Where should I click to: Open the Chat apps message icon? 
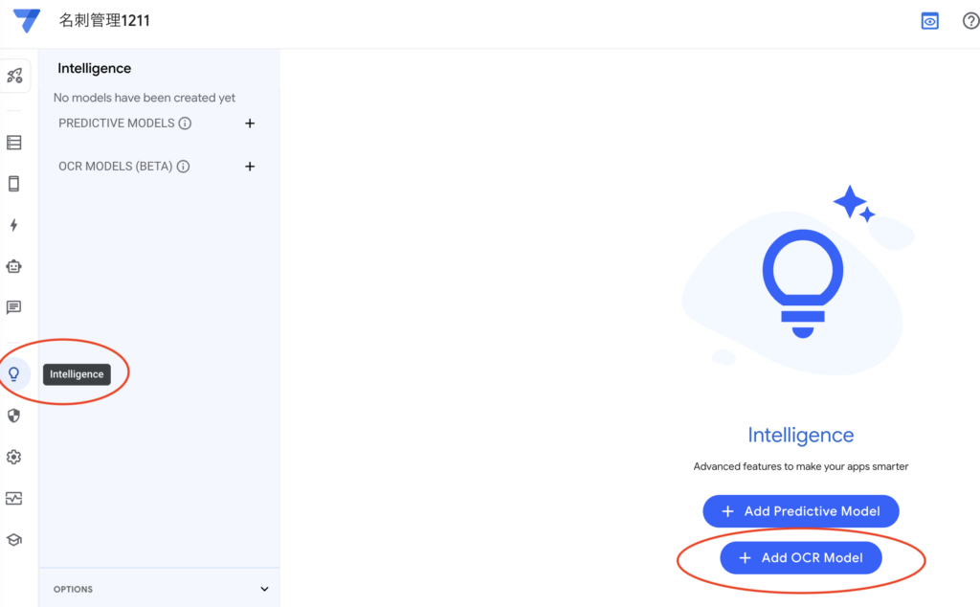pyautogui.click(x=14, y=307)
